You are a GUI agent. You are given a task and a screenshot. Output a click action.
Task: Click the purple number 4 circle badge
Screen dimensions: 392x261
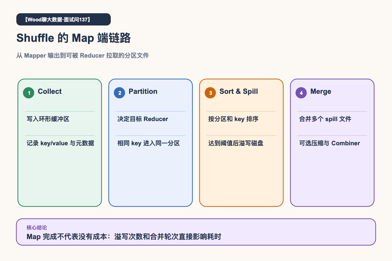point(301,93)
